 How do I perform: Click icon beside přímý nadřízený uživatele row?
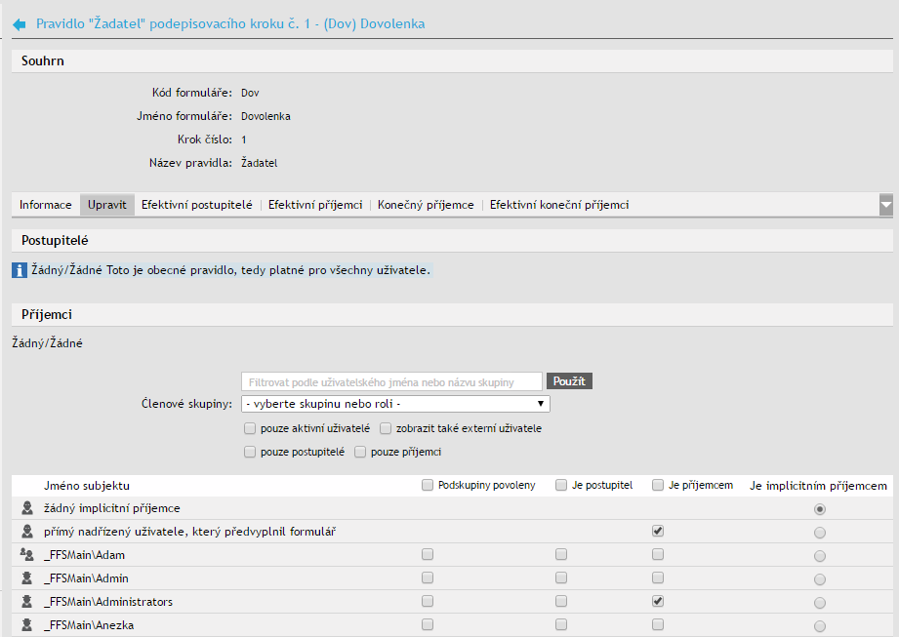tap(26, 531)
